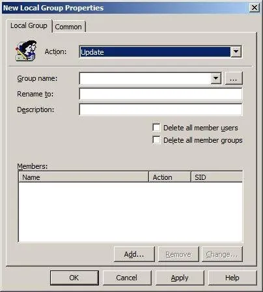Expand the Group name dropdown arrow
263x292 pixels.
click(x=216, y=78)
